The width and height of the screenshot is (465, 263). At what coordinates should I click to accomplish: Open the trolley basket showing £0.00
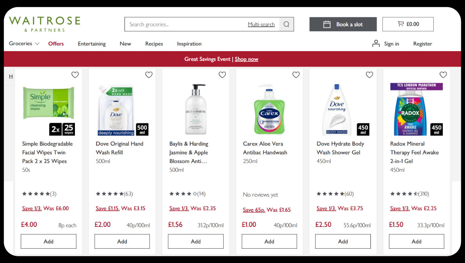click(x=408, y=24)
